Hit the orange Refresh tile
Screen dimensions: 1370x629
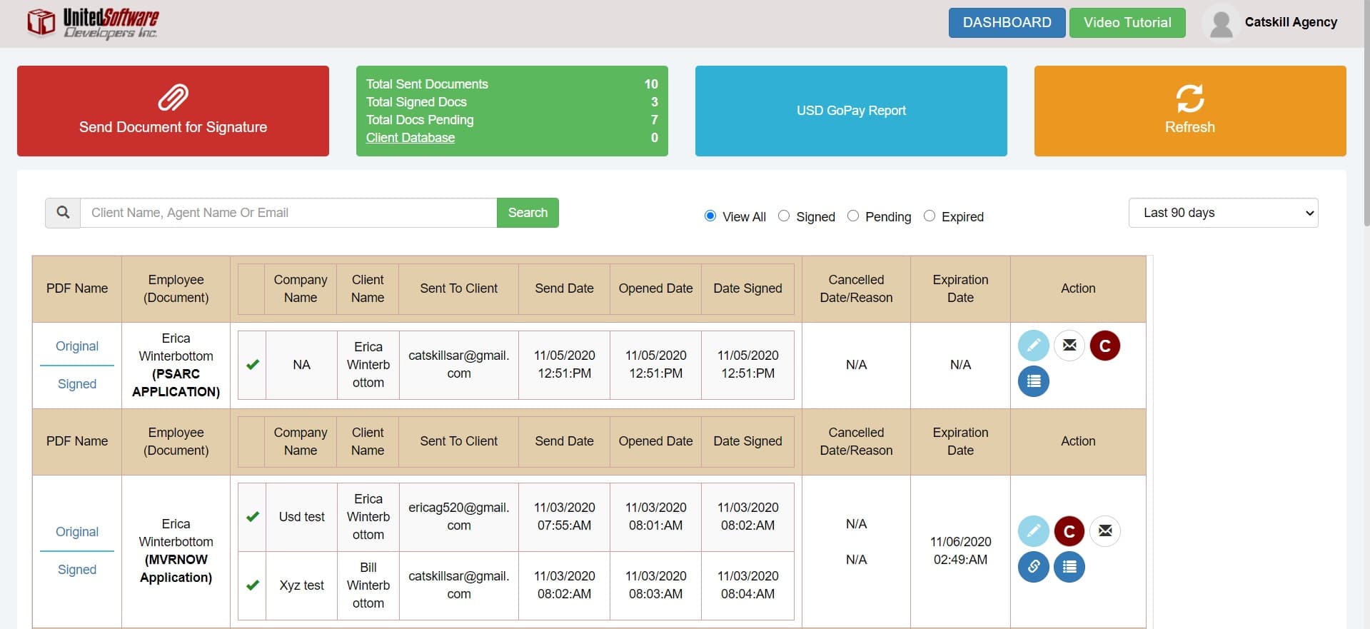(1189, 111)
